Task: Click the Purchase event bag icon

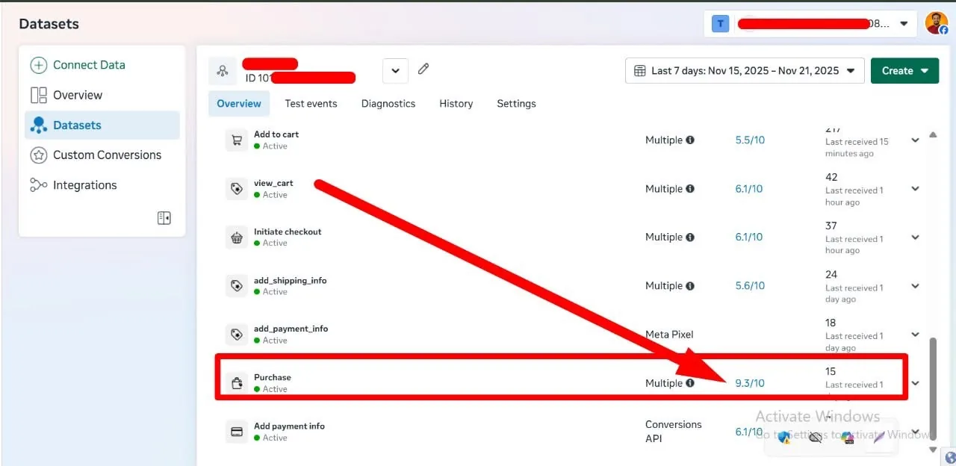Action: [x=237, y=383]
